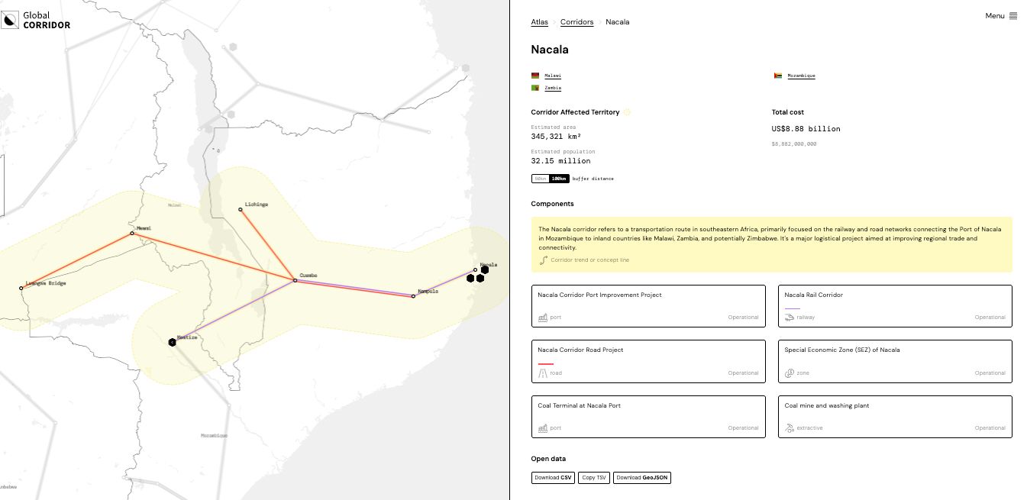Click the Malawi flag icon
Image resolution: width=1027 pixels, height=500 pixels.
(x=535, y=76)
